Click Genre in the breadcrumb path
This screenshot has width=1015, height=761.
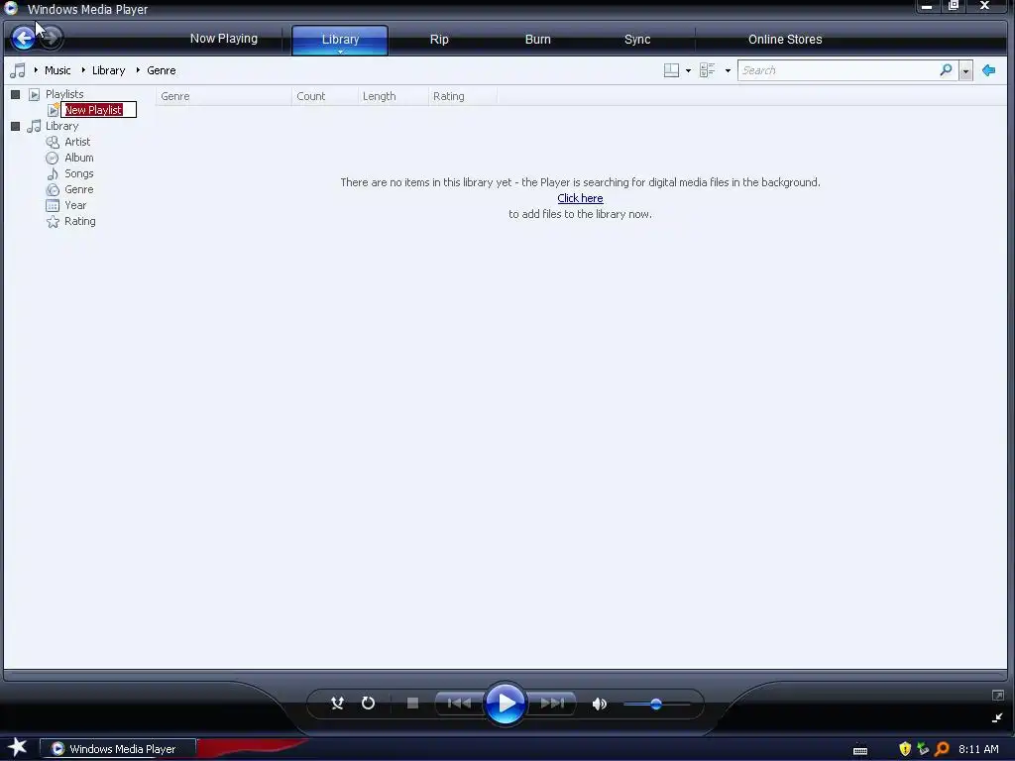tap(162, 70)
